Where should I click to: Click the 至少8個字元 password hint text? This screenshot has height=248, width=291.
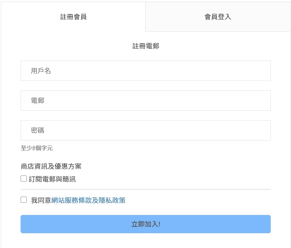[37, 148]
